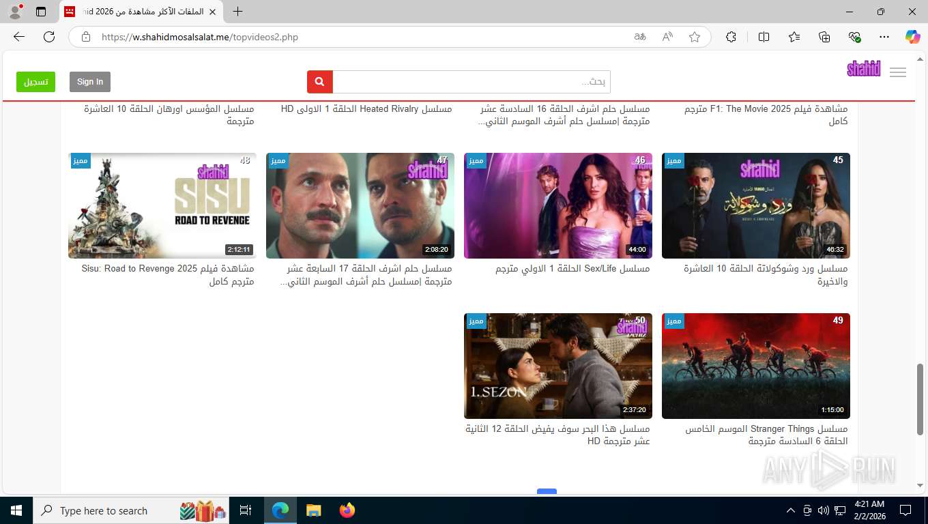
Task: Select the active shahid 2026 browser tab
Action: point(142,12)
